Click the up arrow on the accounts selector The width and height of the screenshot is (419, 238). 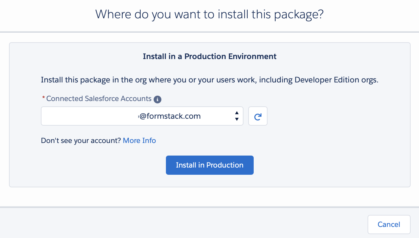click(237, 114)
